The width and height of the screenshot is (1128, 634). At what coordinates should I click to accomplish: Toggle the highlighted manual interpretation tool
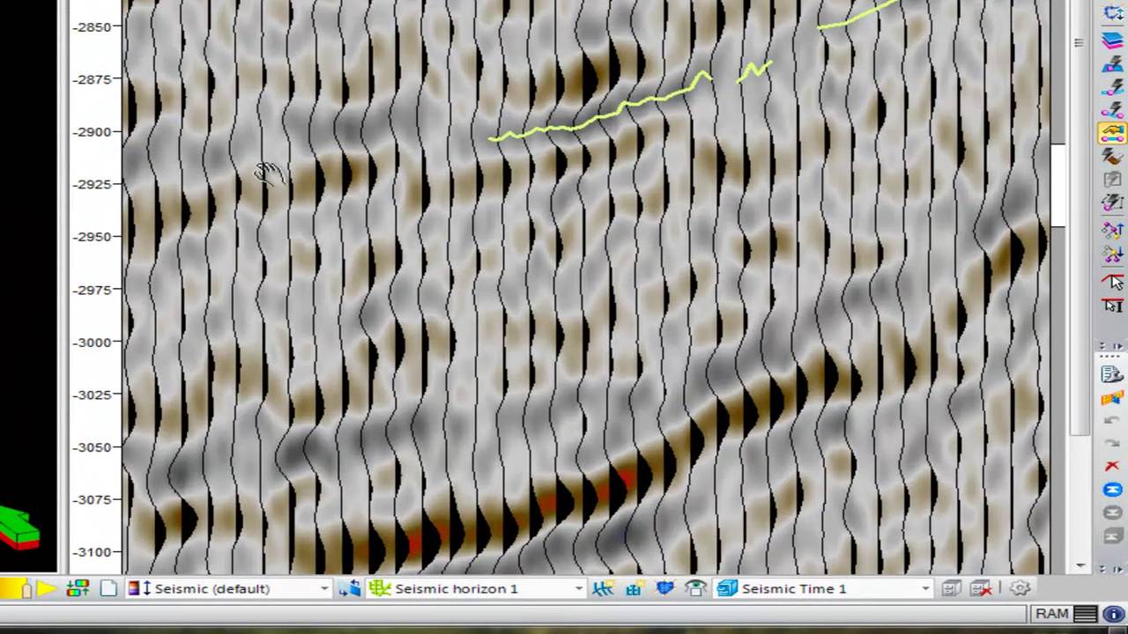[1112, 133]
